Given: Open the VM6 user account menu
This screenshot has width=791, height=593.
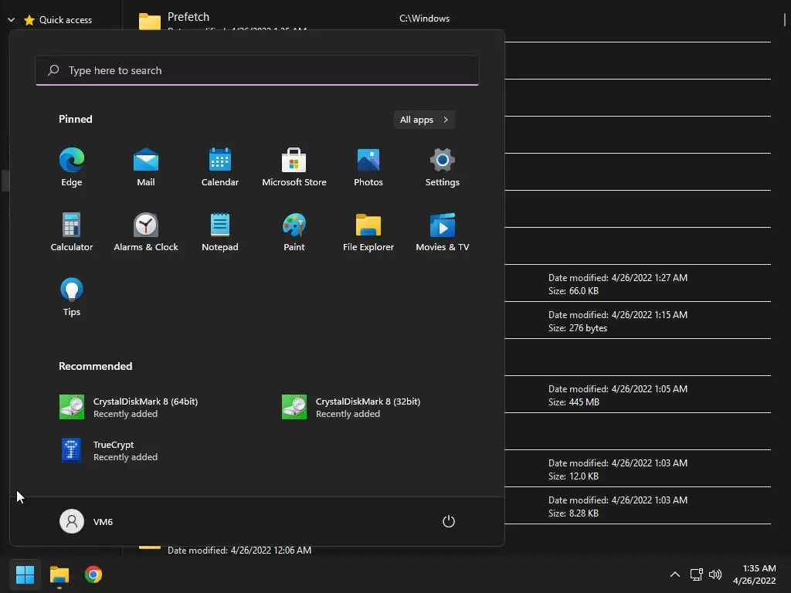Looking at the screenshot, I should coord(87,521).
